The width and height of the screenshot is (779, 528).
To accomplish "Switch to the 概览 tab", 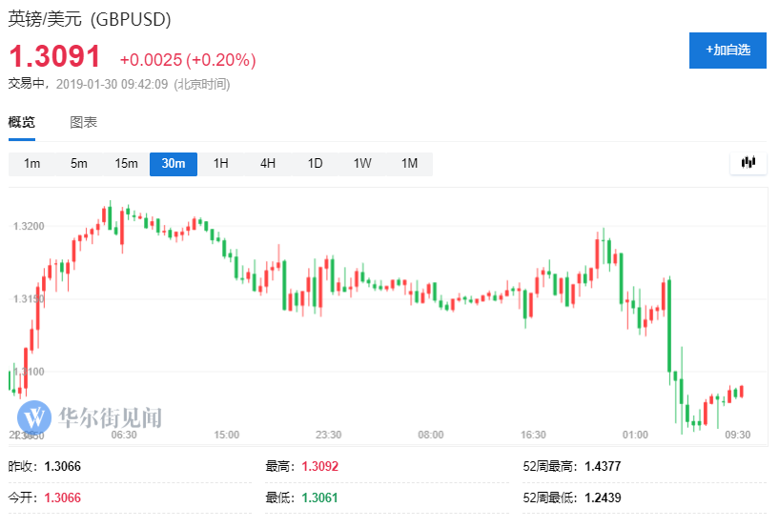I will point(22,122).
